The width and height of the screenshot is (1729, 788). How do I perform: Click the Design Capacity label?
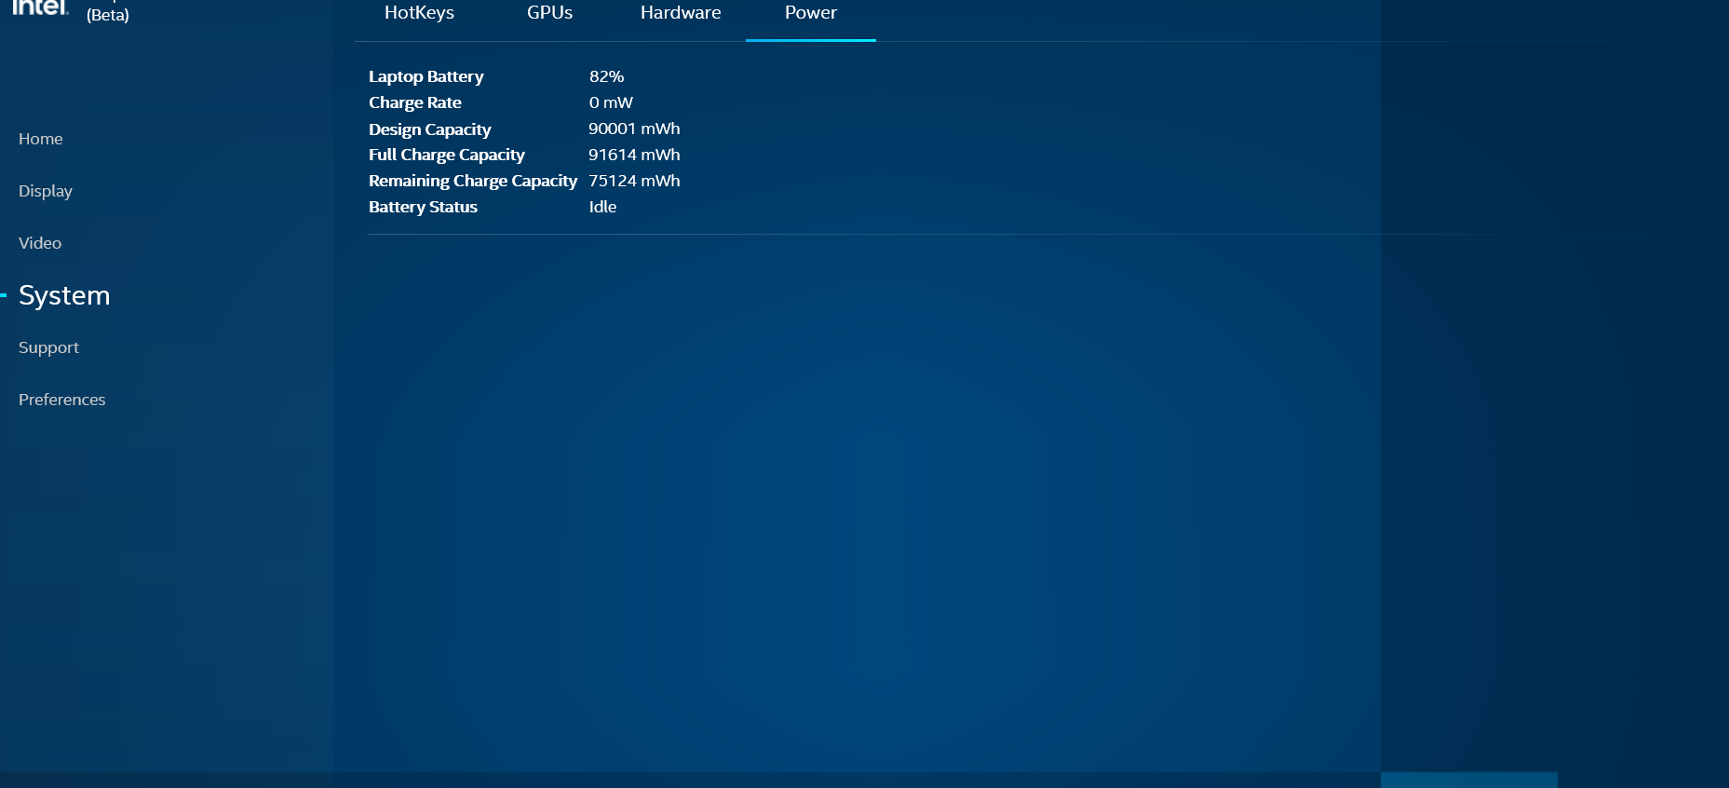[x=430, y=129]
